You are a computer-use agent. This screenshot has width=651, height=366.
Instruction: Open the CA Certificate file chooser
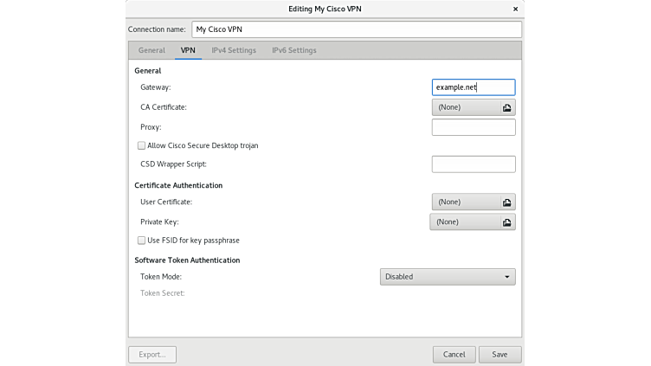coord(464,107)
